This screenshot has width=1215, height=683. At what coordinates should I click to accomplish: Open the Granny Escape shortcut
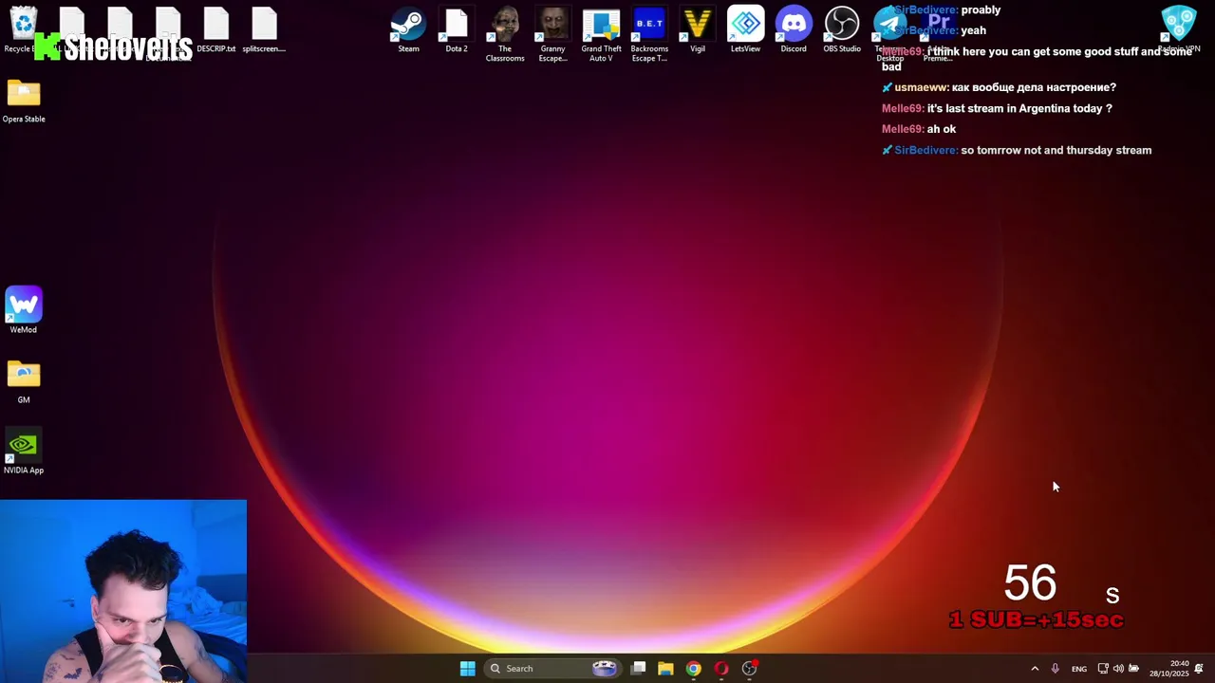click(x=552, y=34)
